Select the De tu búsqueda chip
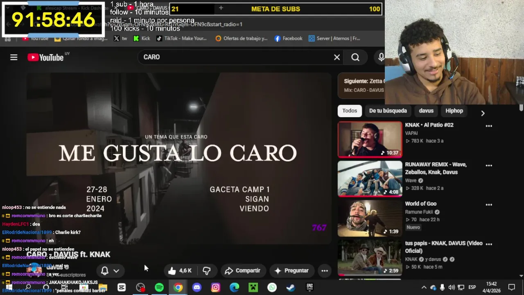The width and height of the screenshot is (524, 295). click(388, 111)
